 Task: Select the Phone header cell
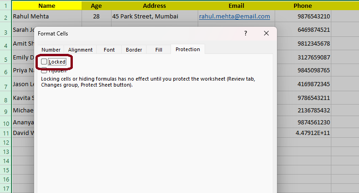(302, 6)
